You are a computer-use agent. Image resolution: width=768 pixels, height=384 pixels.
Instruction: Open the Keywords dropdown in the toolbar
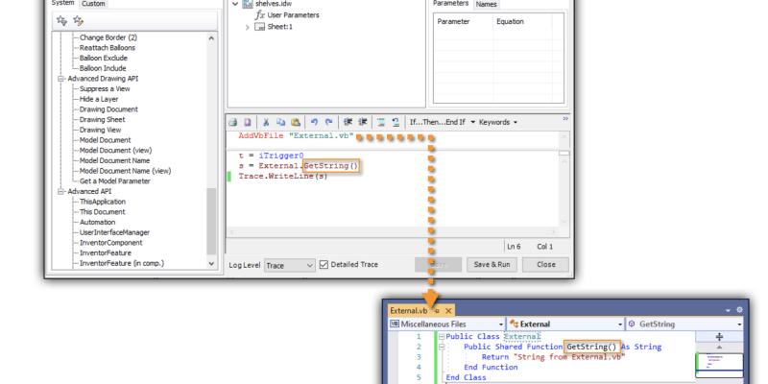click(497, 122)
